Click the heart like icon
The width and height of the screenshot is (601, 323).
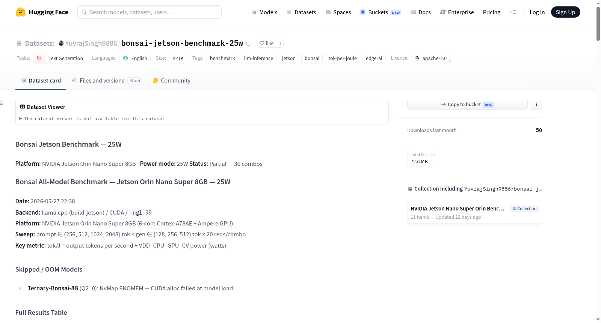[x=262, y=43]
